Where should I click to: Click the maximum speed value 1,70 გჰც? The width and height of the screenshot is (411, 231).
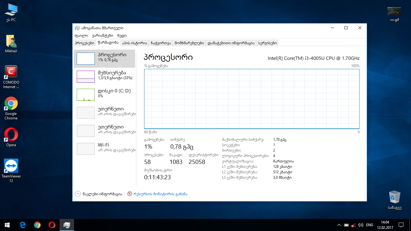pyautogui.click(x=280, y=140)
